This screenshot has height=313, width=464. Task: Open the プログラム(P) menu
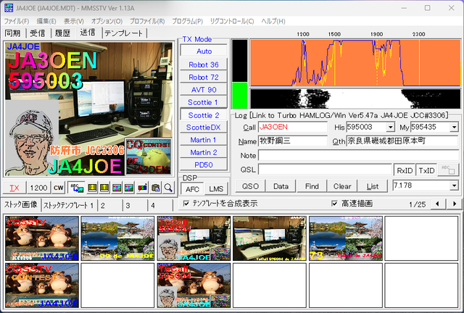187,21
